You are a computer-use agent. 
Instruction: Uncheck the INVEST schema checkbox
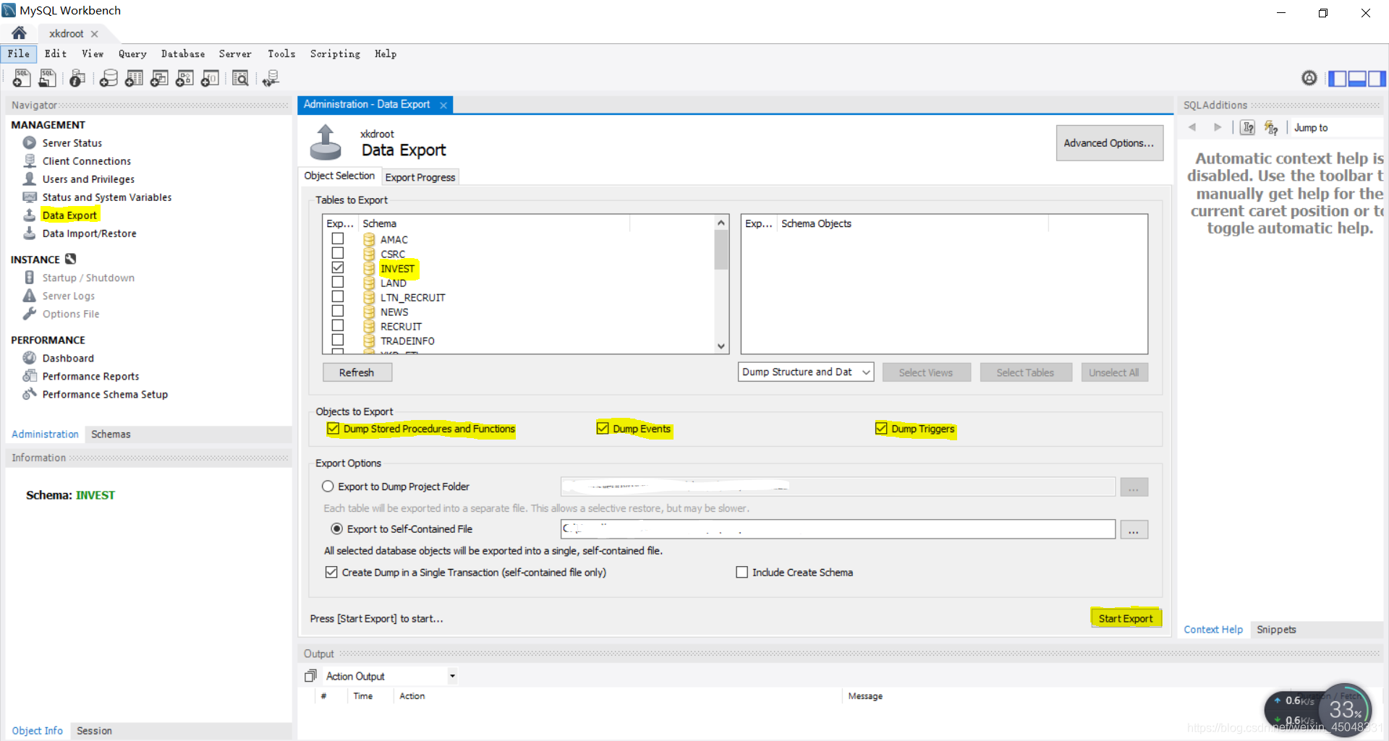click(x=338, y=267)
